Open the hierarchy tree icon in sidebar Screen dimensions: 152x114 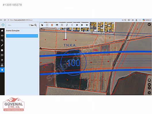click(2, 65)
